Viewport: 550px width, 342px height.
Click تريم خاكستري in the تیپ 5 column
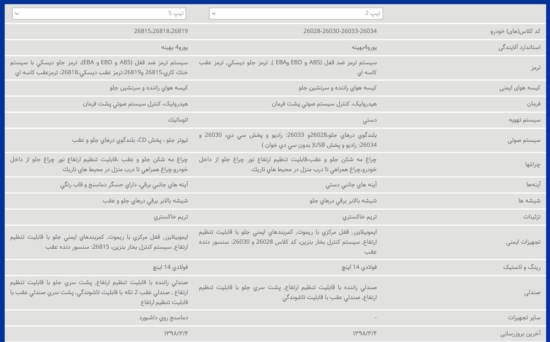[x=171, y=217]
